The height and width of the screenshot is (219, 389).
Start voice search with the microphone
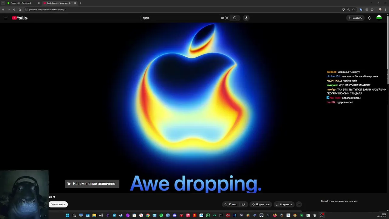pos(246,18)
